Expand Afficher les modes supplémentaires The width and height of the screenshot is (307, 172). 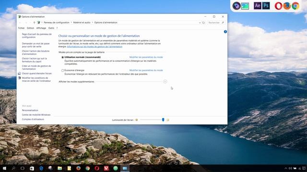(x=165, y=82)
